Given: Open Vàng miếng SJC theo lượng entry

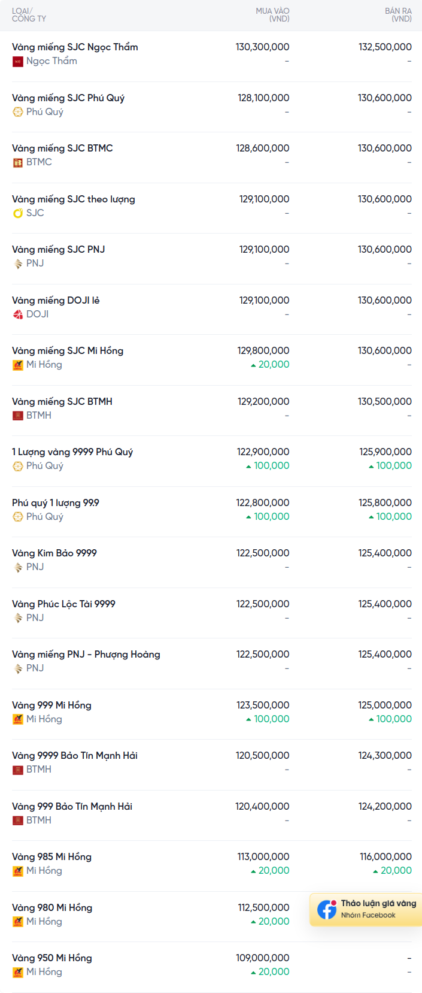Looking at the screenshot, I should 74,199.
